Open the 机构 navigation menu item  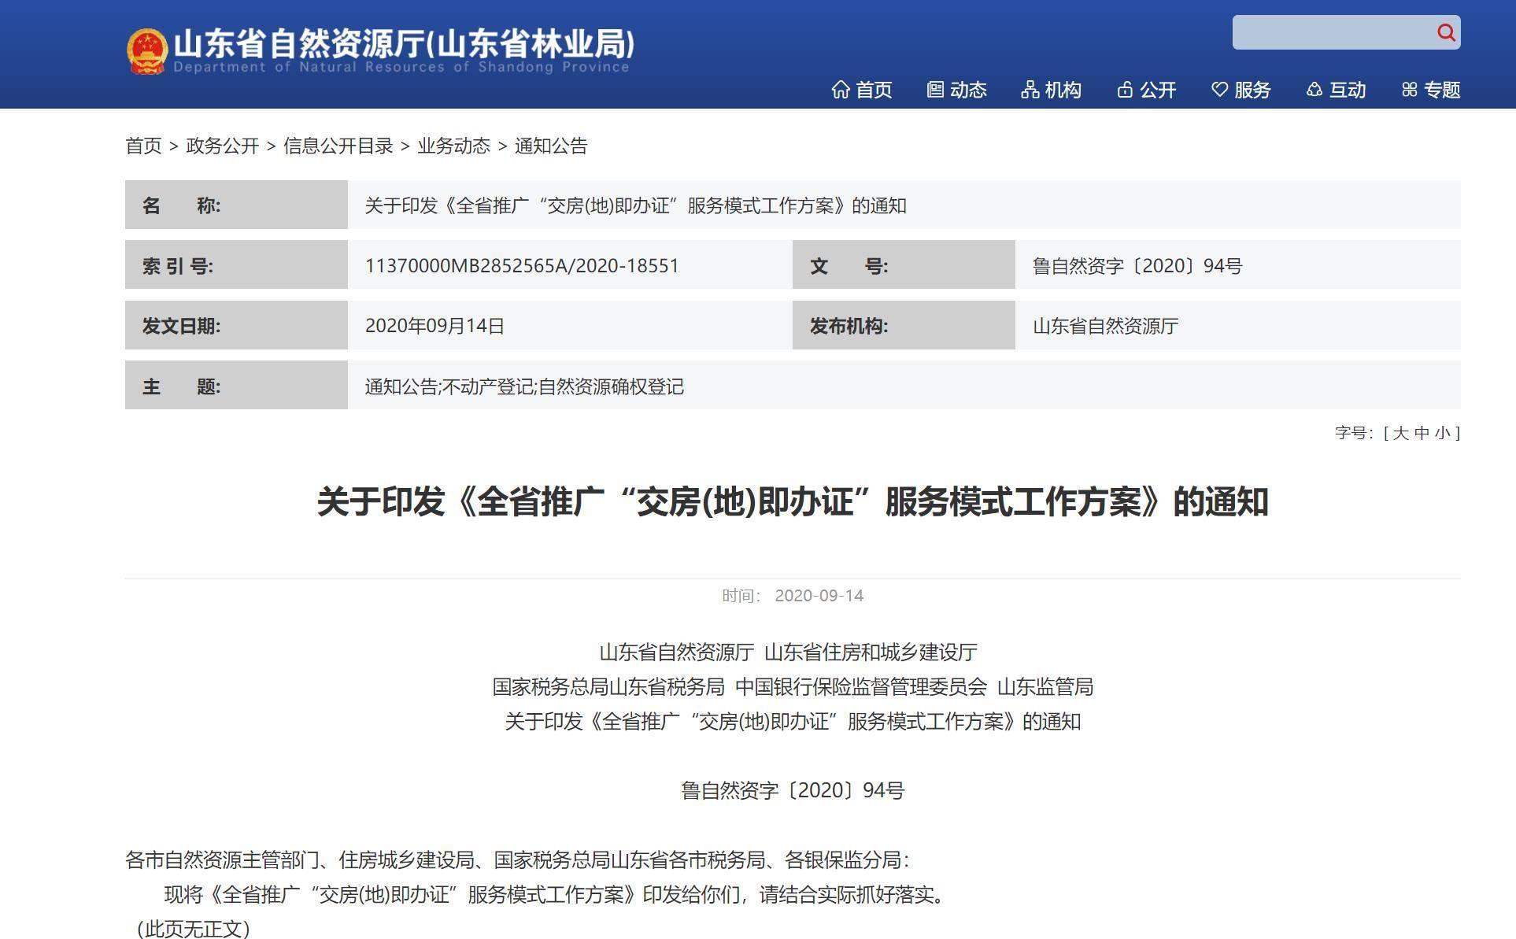pos(1052,90)
